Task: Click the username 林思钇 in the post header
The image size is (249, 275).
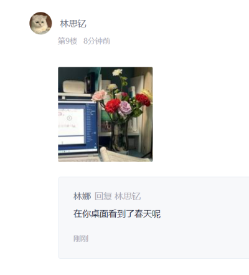Action: 73,24
